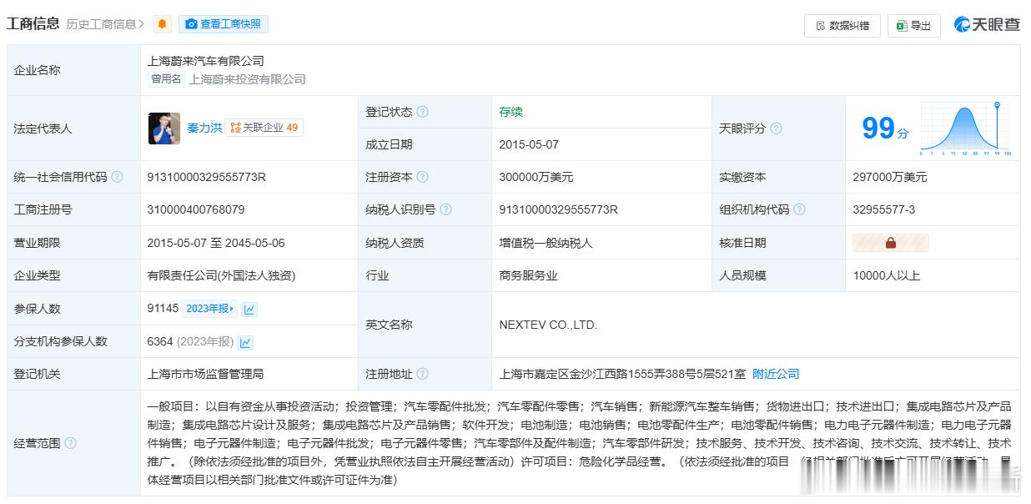Open legal representative 秦力洪 photo
1031x504 pixels.
[164, 129]
